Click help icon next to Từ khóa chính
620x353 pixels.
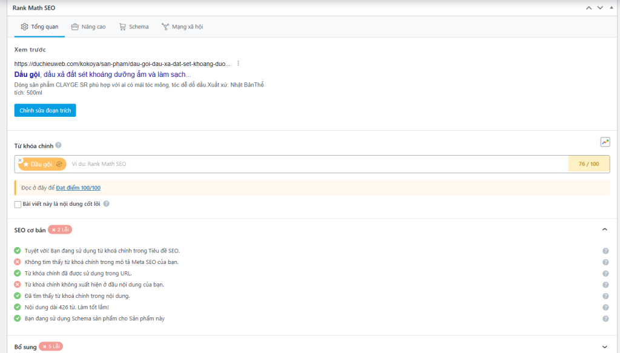point(58,145)
